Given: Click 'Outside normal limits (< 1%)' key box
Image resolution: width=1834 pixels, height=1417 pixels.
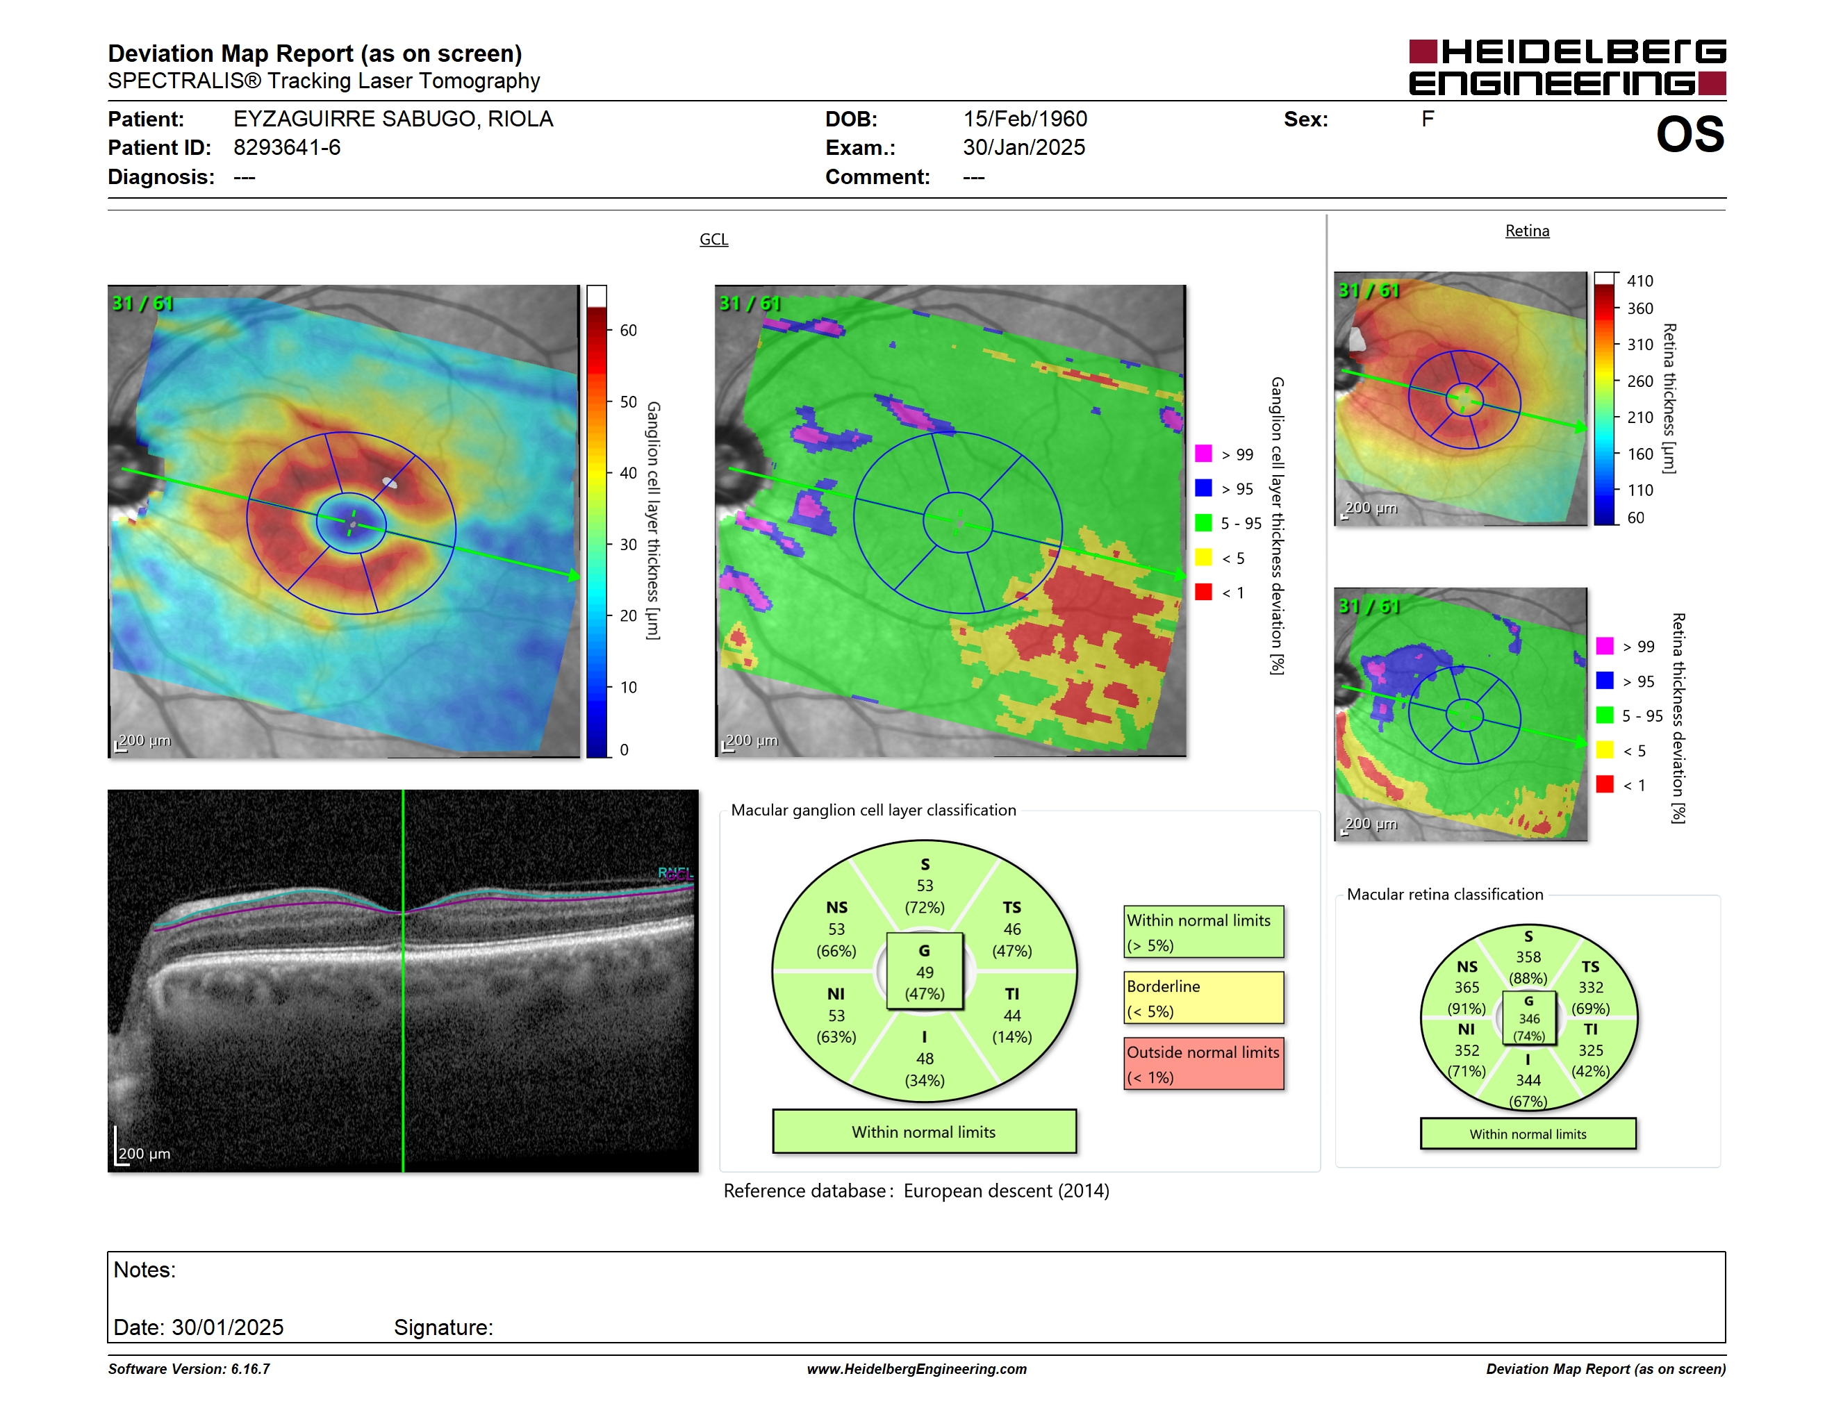Looking at the screenshot, I should (x=1203, y=1063).
